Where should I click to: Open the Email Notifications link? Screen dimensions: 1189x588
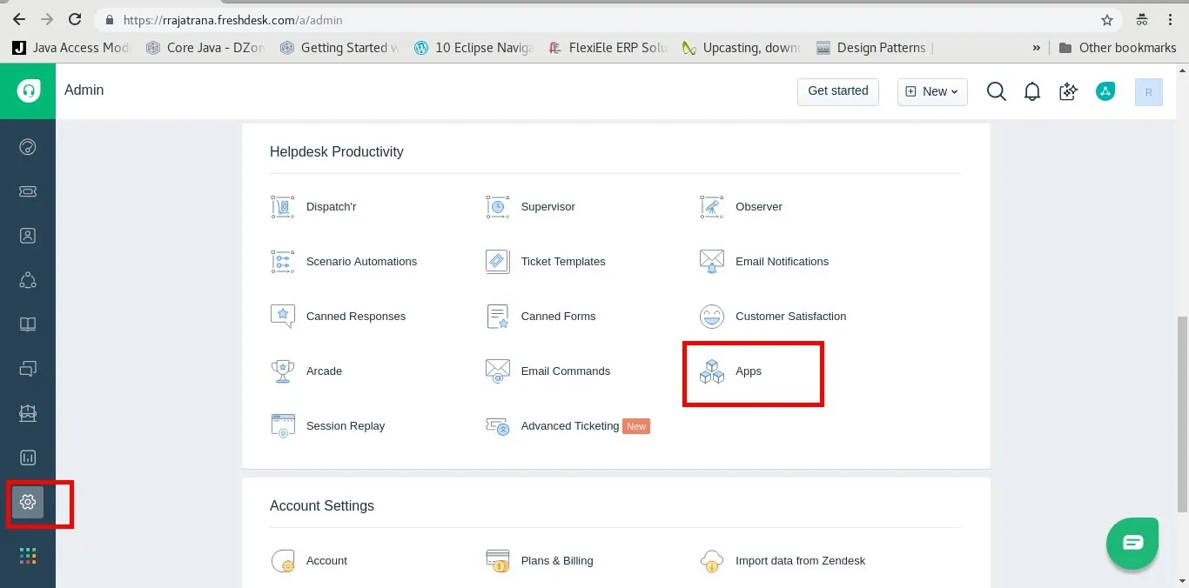(782, 262)
